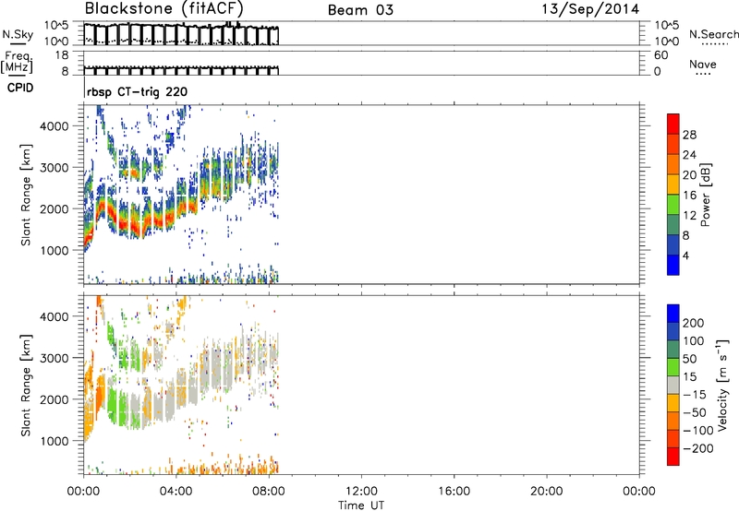Click the 'N.Search' legend label
The height and width of the screenshot is (511, 739).
click(x=713, y=34)
